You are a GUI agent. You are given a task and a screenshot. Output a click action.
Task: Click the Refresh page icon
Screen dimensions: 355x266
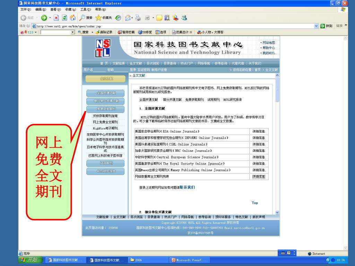(x=64, y=18)
